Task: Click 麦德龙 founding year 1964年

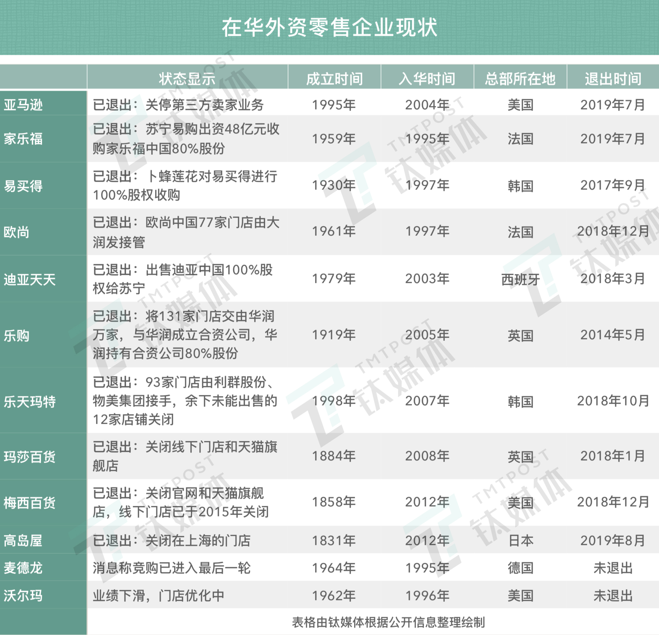Action: pyautogui.click(x=334, y=568)
